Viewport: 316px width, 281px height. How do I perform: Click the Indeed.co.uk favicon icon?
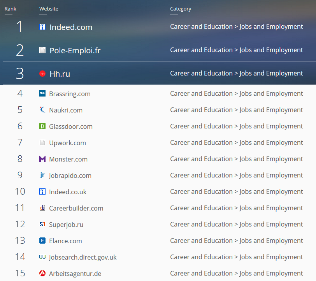pos(42,191)
